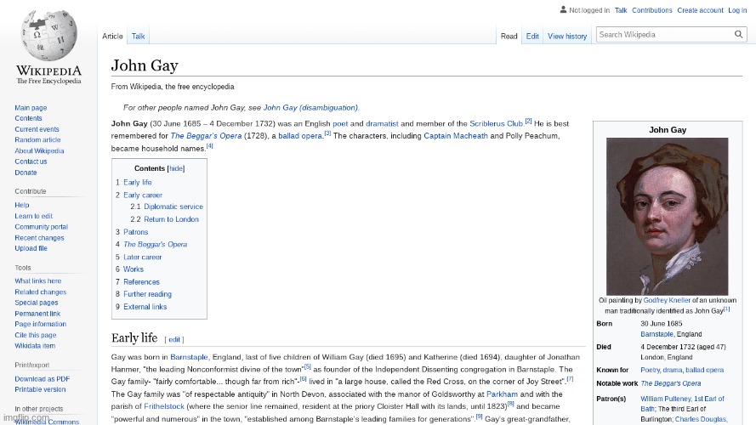The image size is (756, 425).
Task: Open Special pages link
Action: [x=37, y=303]
